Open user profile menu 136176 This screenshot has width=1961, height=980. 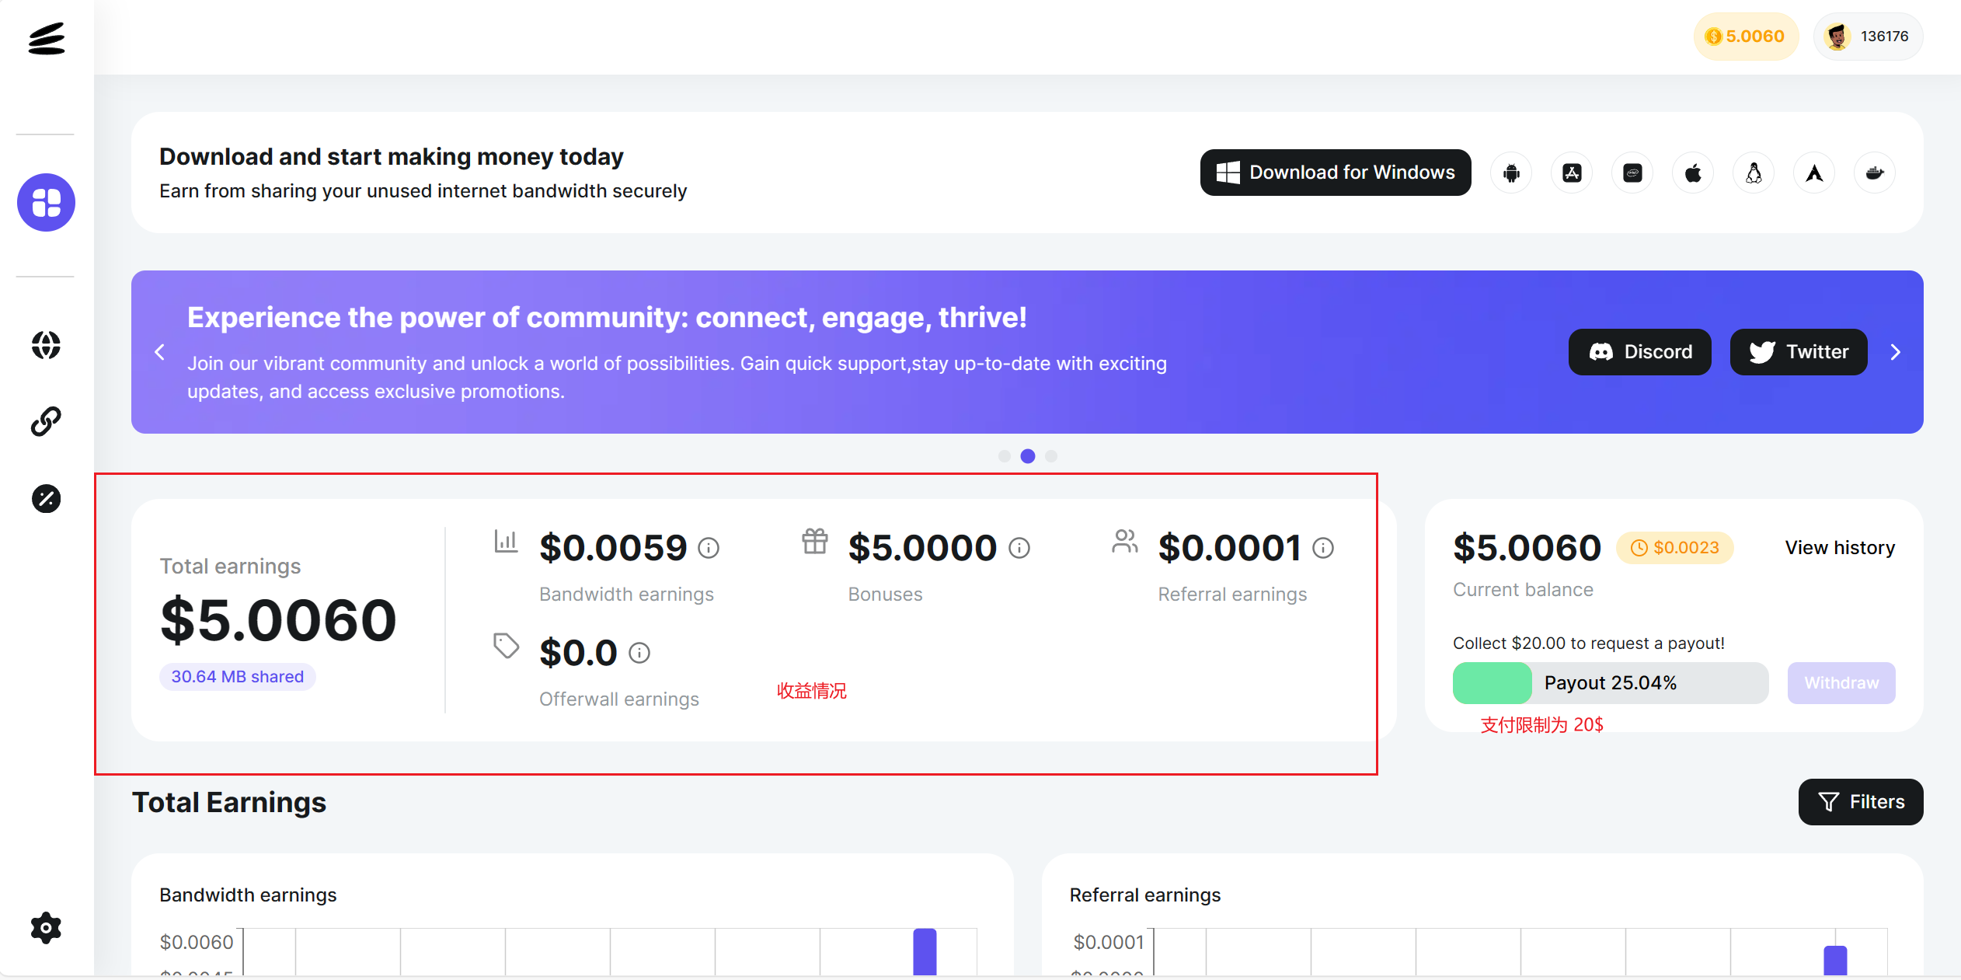[1869, 37]
